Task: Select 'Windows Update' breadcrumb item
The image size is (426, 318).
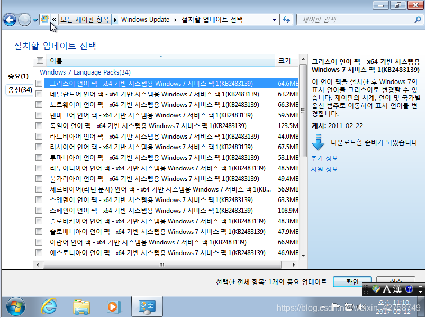Action: click(145, 20)
